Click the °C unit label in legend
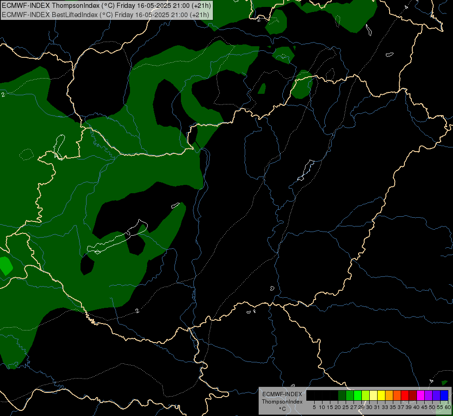Image resolution: width=453 pixels, height=416 pixels. [282, 409]
